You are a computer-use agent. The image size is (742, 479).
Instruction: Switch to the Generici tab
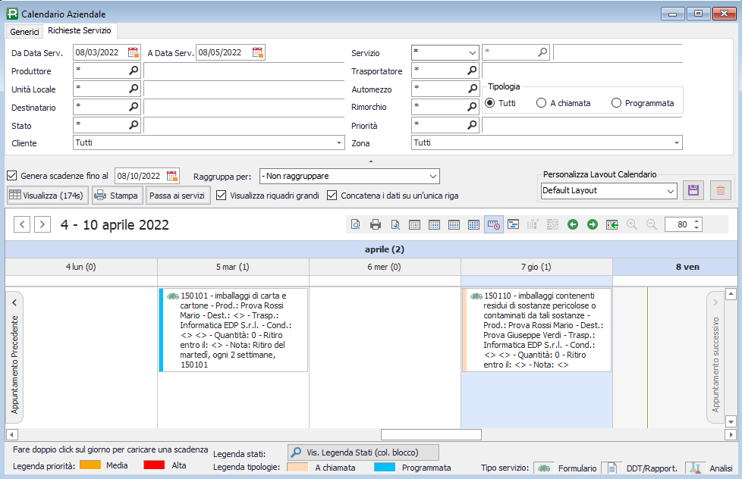[24, 31]
